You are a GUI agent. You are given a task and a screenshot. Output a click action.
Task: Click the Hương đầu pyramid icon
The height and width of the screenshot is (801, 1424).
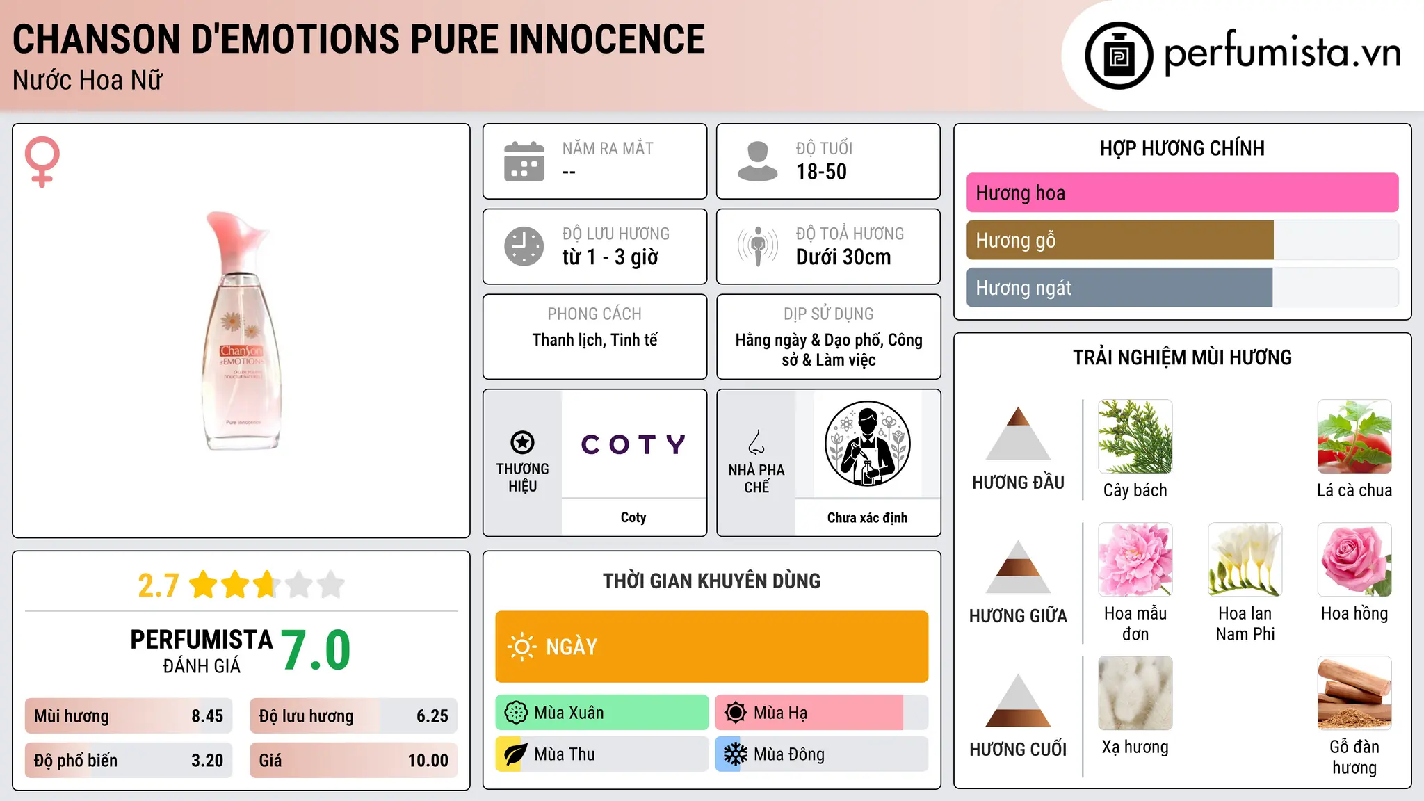1018,433
